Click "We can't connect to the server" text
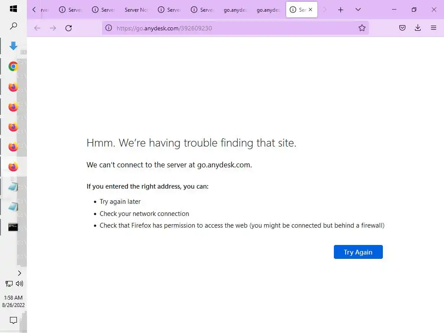This screenshot has height=333, width=444. click(x=170, y=165)
